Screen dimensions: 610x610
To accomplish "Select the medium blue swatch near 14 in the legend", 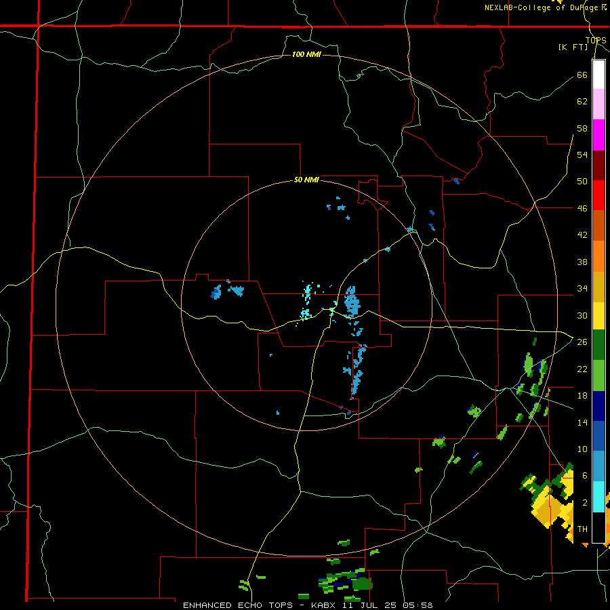I will pos(598,436).
